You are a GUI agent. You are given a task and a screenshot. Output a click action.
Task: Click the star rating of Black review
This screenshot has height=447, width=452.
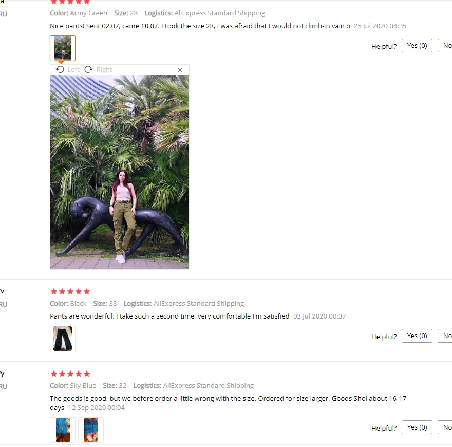70,291
